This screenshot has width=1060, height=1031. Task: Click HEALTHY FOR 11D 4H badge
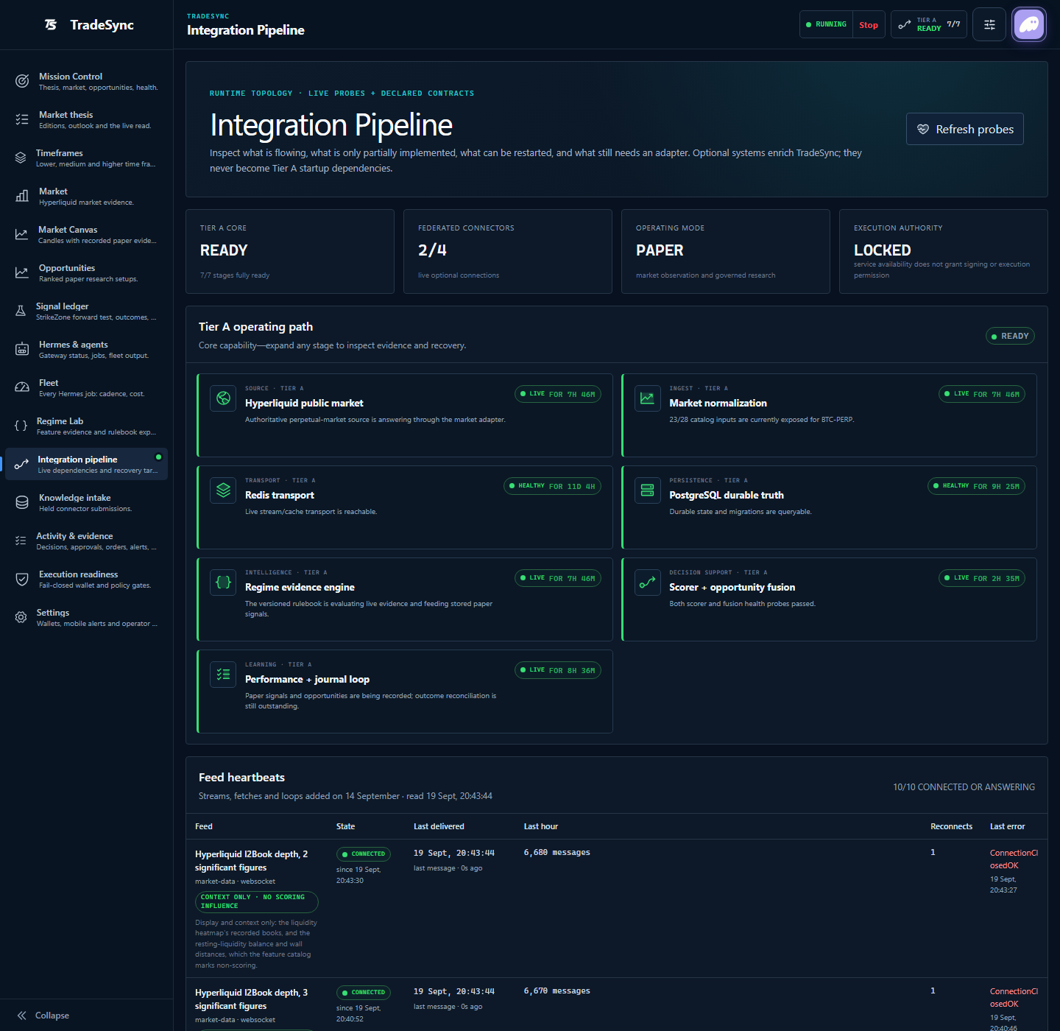tap(552, 486)
